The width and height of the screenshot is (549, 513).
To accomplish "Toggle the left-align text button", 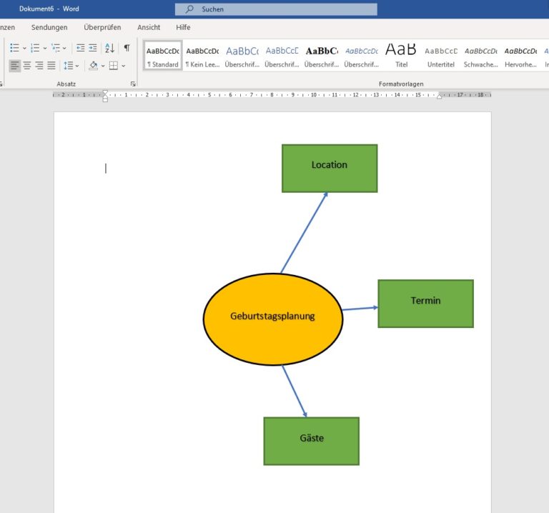I will 15,66.
